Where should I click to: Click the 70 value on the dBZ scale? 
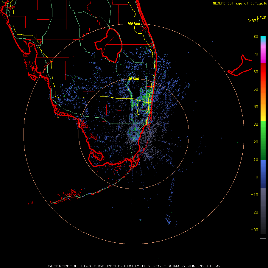256,54
